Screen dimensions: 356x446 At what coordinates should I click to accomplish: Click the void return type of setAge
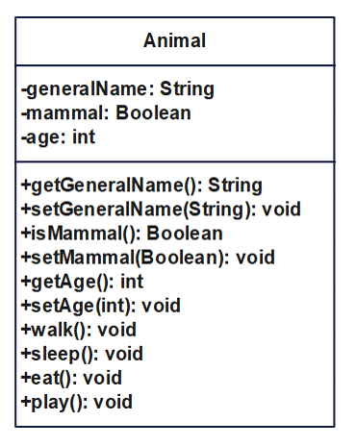click(161, 306)
